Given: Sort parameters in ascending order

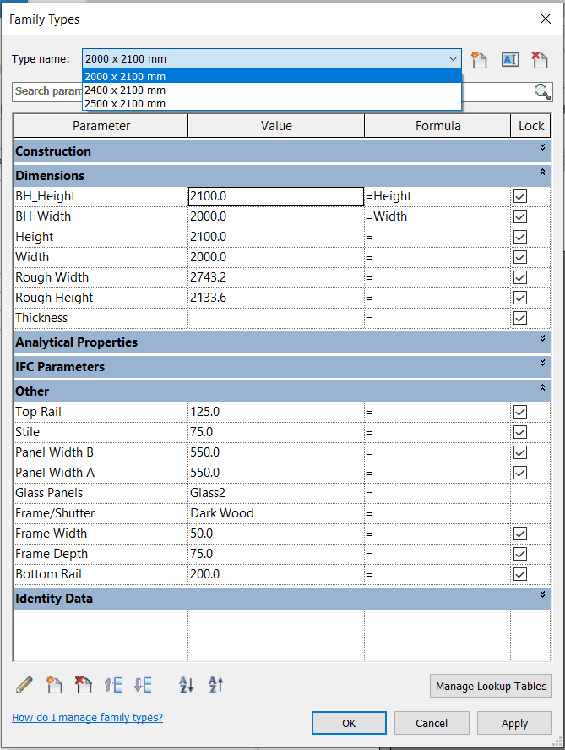Looking at the screenshot, I should (x=187, y=685).
